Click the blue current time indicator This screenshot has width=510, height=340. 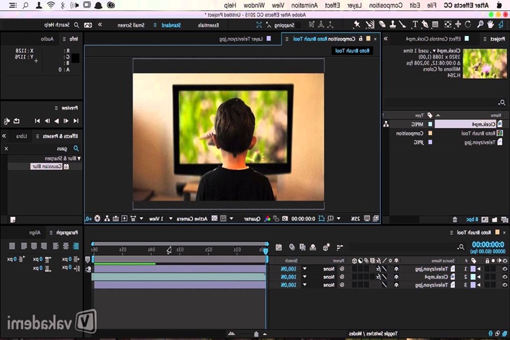coord(266,251)
